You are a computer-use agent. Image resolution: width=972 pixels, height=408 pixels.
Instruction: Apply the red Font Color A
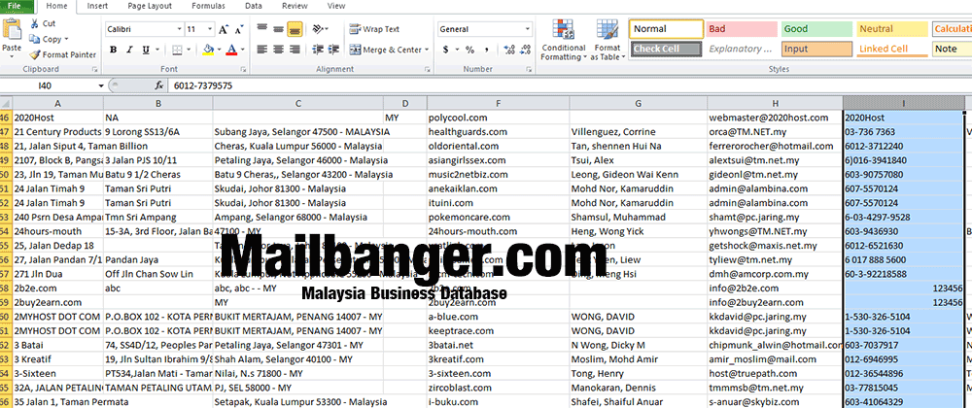[231, 50]
